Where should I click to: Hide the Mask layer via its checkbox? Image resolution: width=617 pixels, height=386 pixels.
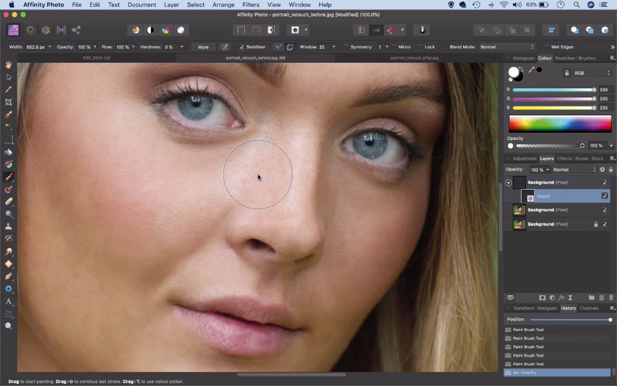coord(605,196)
